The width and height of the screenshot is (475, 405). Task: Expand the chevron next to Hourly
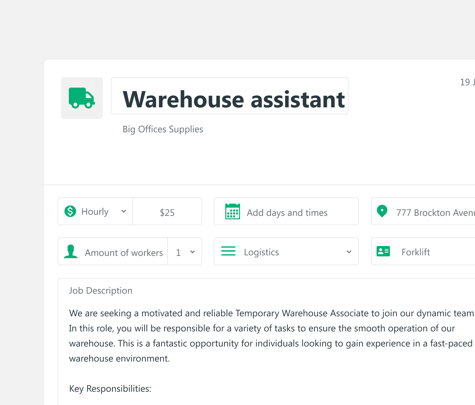click(124, 211)
